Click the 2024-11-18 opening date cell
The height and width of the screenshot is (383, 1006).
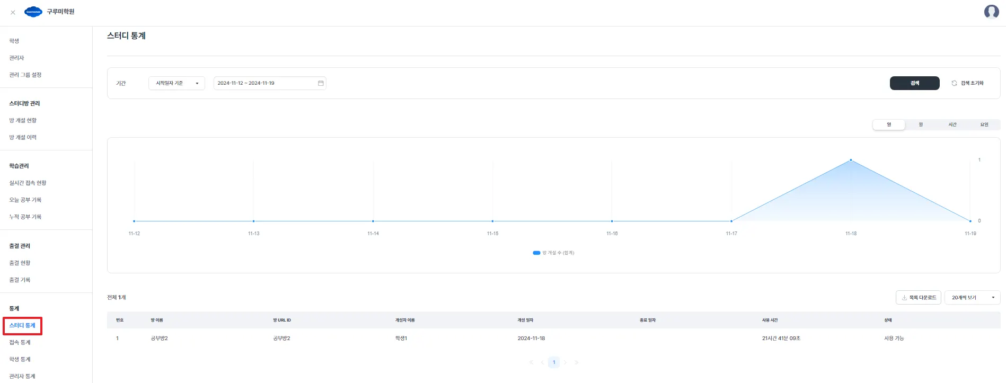click(531, 338)
